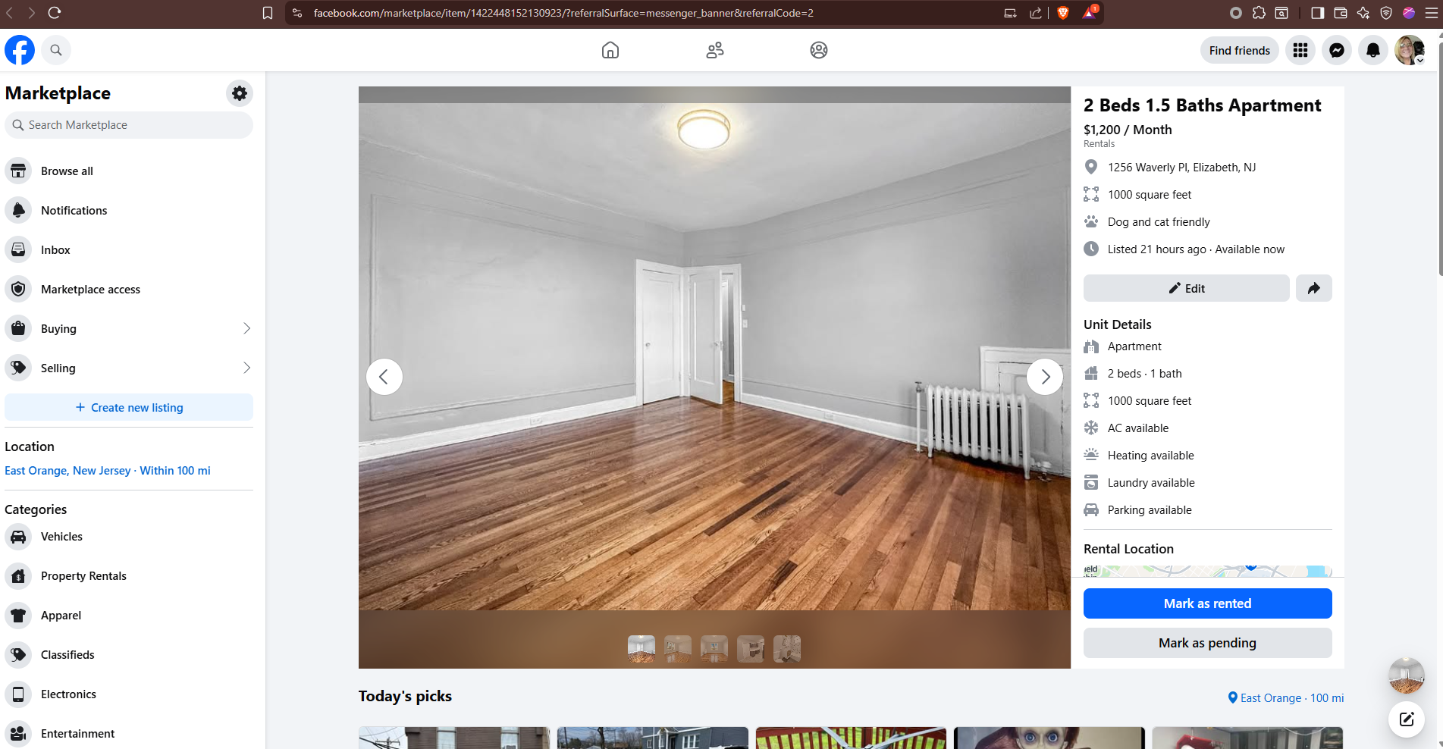The image size is (1443, 749).
Task: Open Brave Rewards triangle icon
Action: [x=1089, y=12]
